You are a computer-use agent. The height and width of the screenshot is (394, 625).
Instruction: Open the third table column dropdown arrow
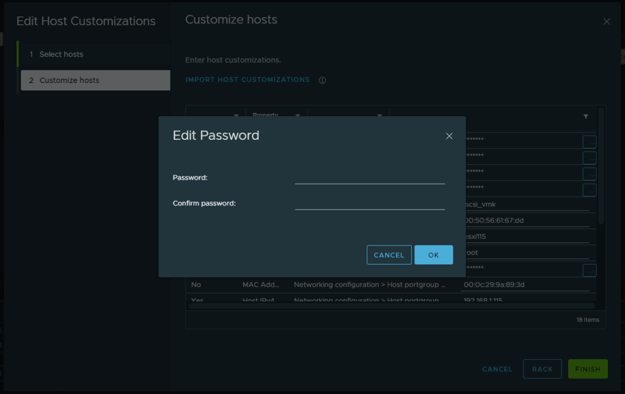(379, 115)
